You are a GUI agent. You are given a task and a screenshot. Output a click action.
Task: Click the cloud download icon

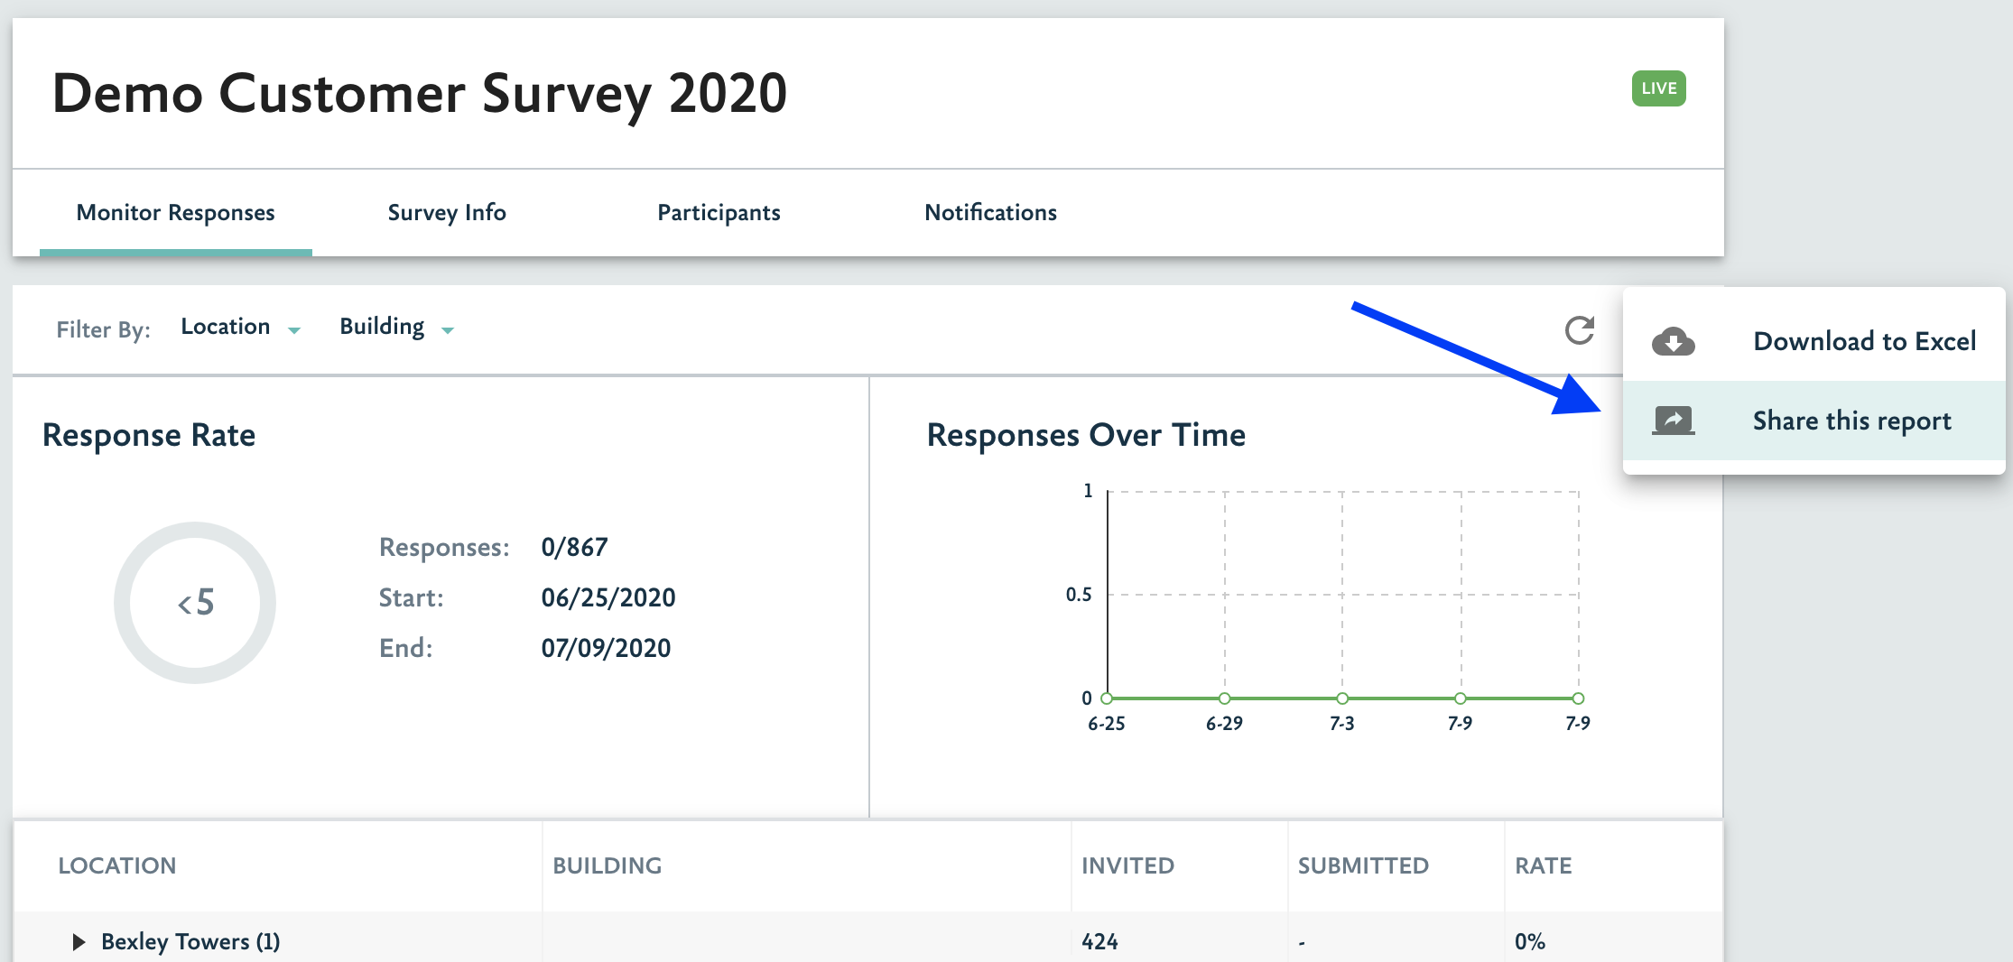(x=1673, y=341)
